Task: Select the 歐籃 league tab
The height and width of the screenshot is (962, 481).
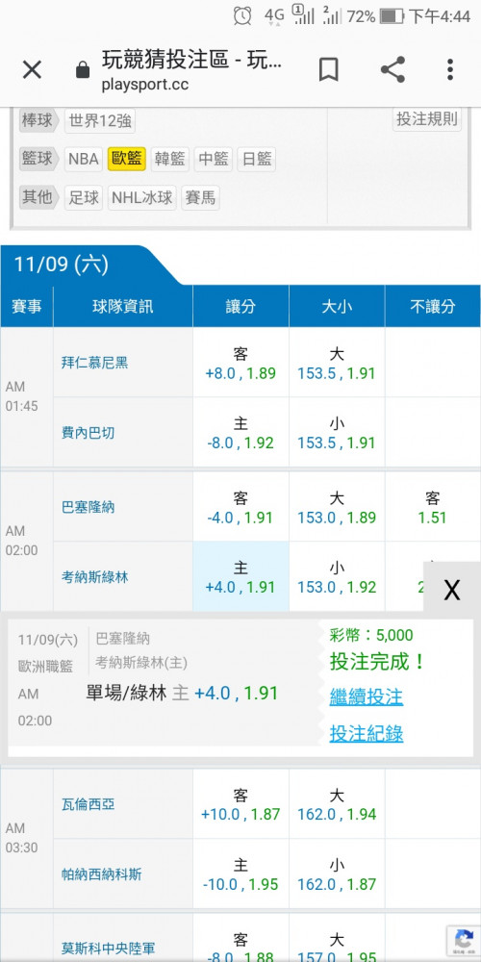Action: pyautogui.click(x=127, y=159)
